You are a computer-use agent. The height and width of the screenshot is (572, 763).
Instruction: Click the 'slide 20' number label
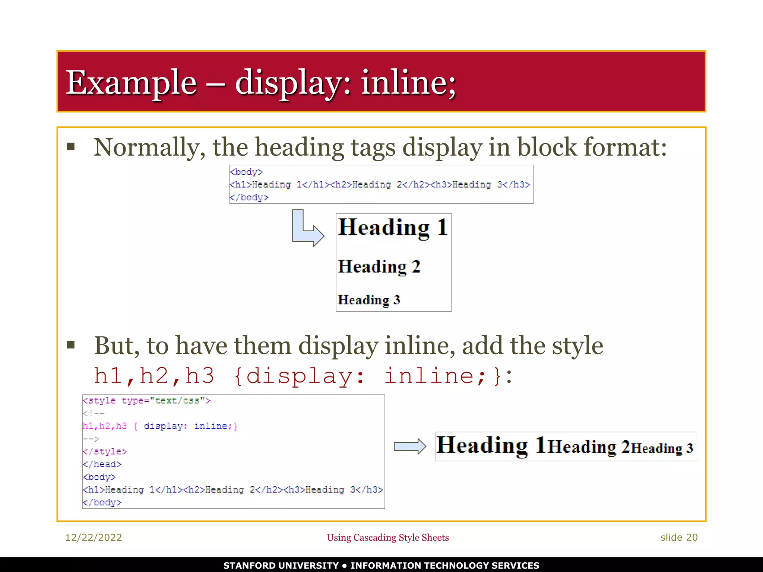coord(679,537)
